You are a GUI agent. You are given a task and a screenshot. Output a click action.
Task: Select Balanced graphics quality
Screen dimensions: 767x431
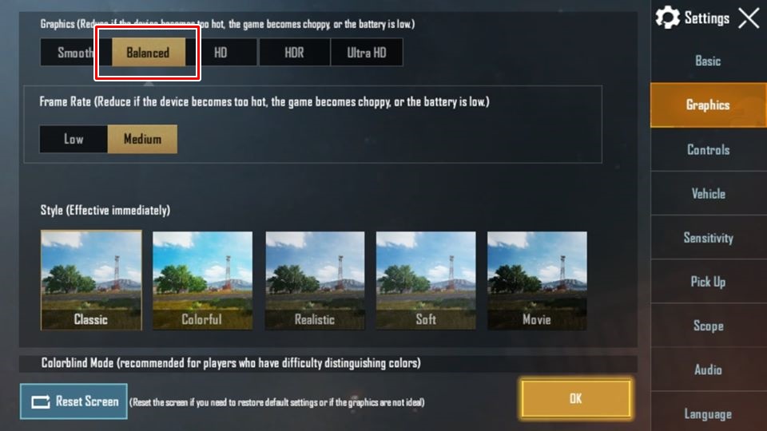click(149, 53)
